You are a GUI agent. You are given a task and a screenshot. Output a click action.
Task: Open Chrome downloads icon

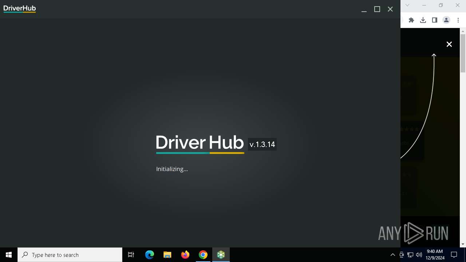tap(423, 20)
